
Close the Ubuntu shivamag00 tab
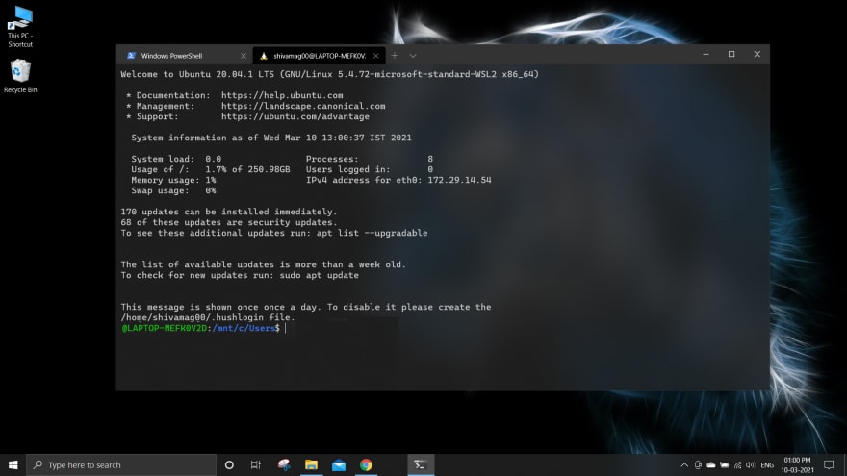376,56
